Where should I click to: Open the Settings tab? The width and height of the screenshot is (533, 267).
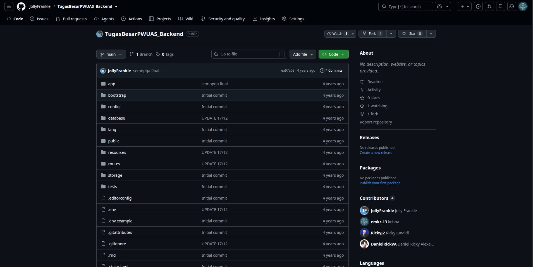click(293, 19)
